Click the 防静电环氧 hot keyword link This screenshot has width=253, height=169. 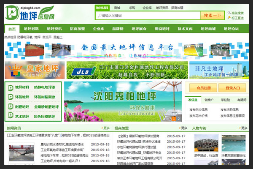click(25, 37)
